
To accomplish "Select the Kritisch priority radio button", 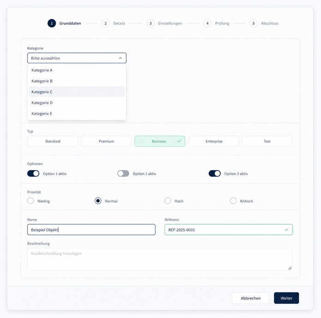I will point(233,201).
